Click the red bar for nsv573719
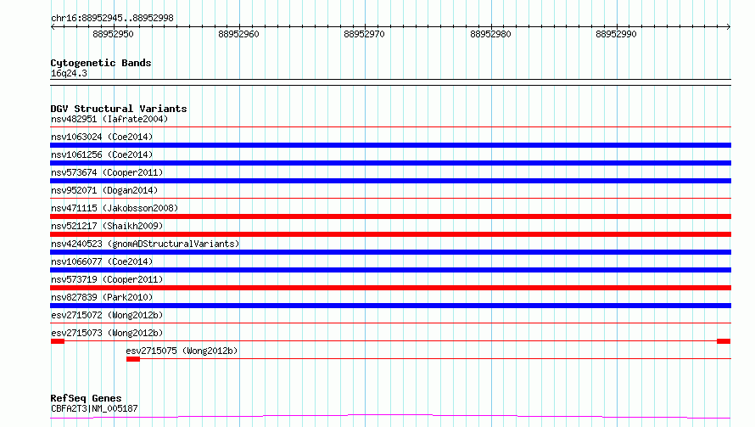 pos(390,288)
